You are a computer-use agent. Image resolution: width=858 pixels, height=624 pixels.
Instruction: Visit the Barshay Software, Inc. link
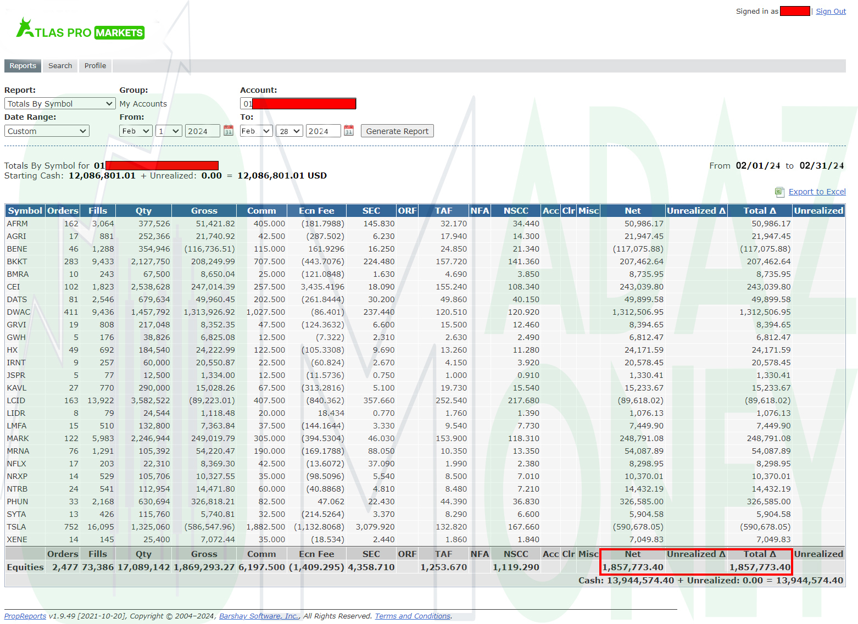tap(258, 616)
